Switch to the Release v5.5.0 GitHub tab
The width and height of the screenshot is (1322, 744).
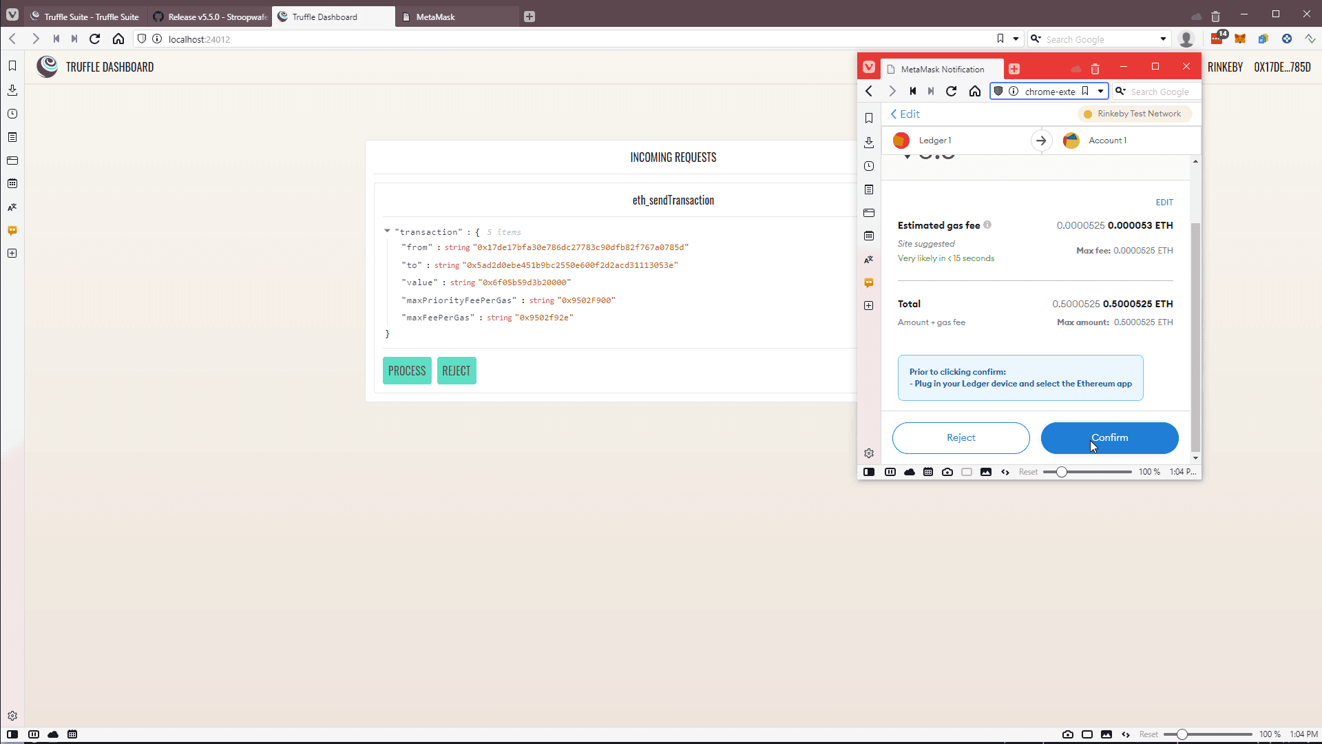tap(210, 17)
